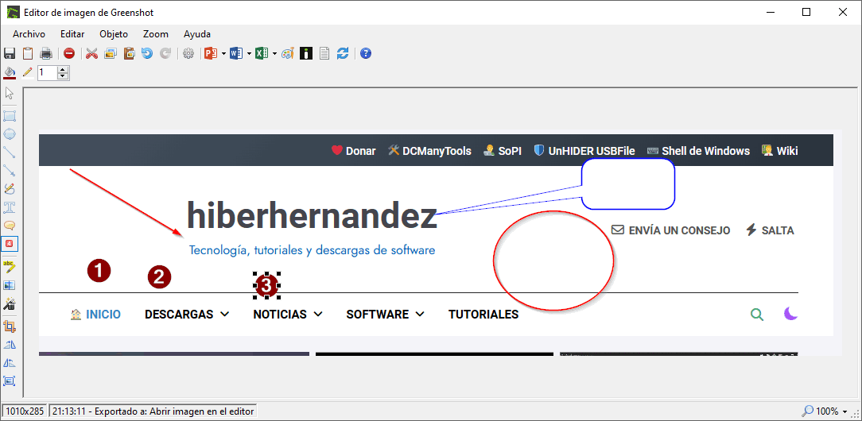
Task: Expand the Word export dropdown arrow
Action: tap(249, 54)
